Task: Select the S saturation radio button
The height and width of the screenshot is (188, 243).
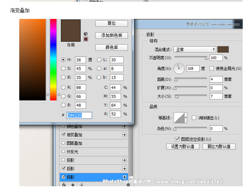Action: [x=63, y=68]
